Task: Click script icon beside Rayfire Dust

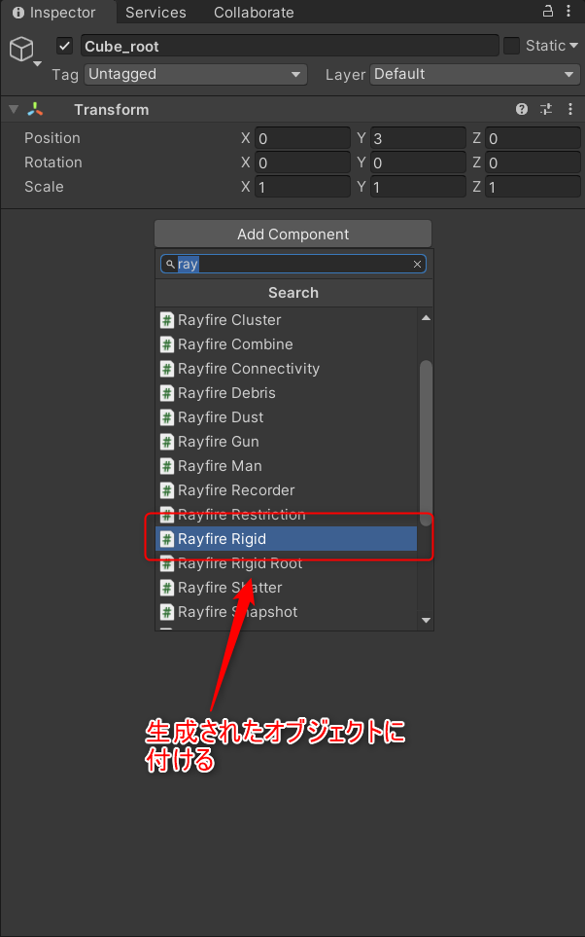Action: 167,417
